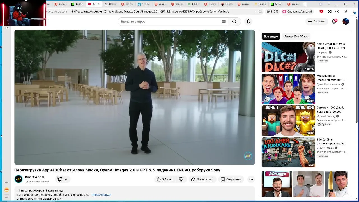
Task: Click the play-circle icon in browser toolbar
Action: pyautogui.click(x=337, y=12)
